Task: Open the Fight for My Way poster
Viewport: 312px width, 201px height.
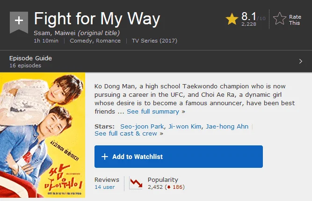Action: (43, 135)
